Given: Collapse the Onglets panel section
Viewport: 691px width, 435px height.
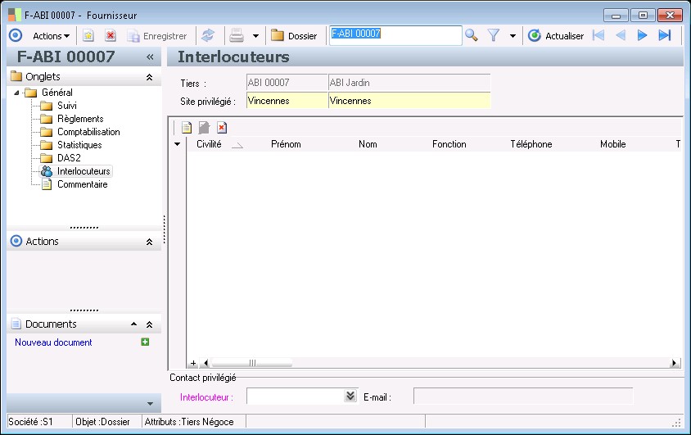Looking at the screenshot, I should (x=149, y=77).
